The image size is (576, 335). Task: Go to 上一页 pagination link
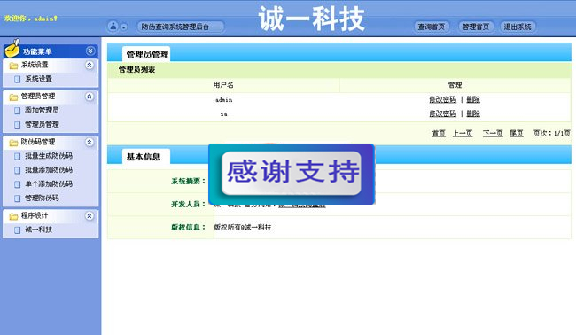(463, 133)
